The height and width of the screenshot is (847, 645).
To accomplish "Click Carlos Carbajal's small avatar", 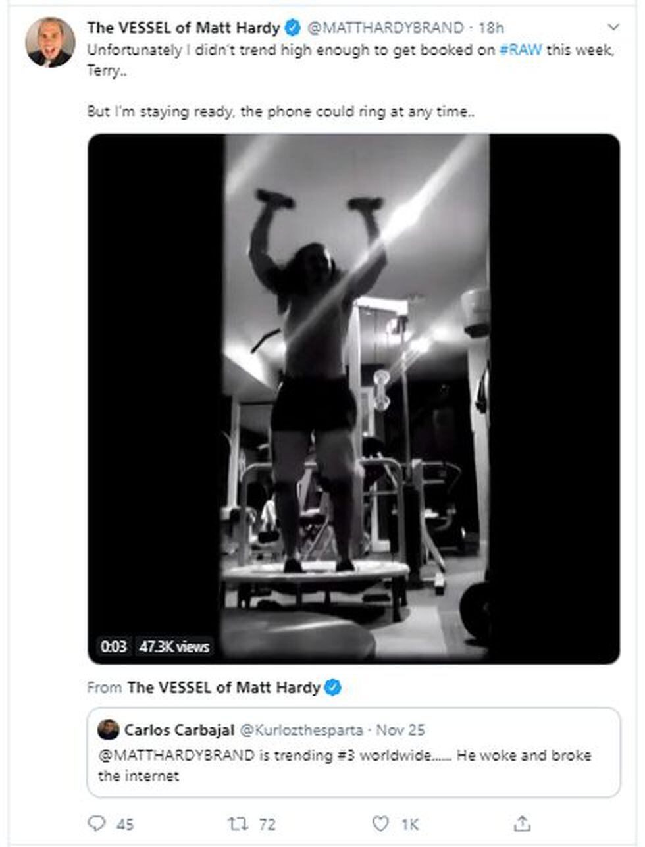I will 108,729.
